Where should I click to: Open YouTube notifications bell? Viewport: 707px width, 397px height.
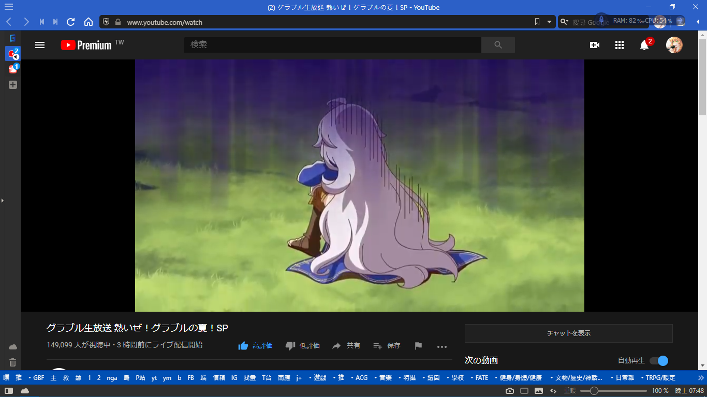pos(644,45)
